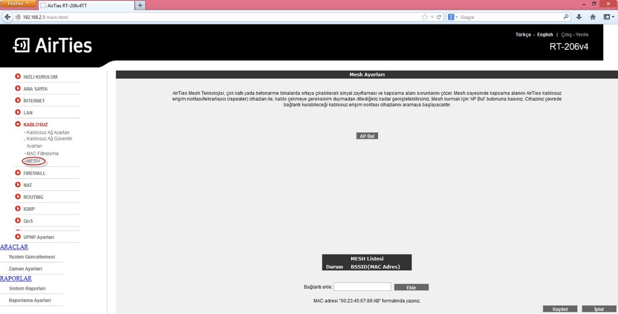Focus the Bağlantı ekle MAC address field
Viewport: 618px width, 314px height.
[x=362, y=287]
